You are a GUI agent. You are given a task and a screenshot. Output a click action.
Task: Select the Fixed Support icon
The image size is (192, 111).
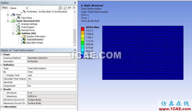pyautogui.click(x=19, y=27)
